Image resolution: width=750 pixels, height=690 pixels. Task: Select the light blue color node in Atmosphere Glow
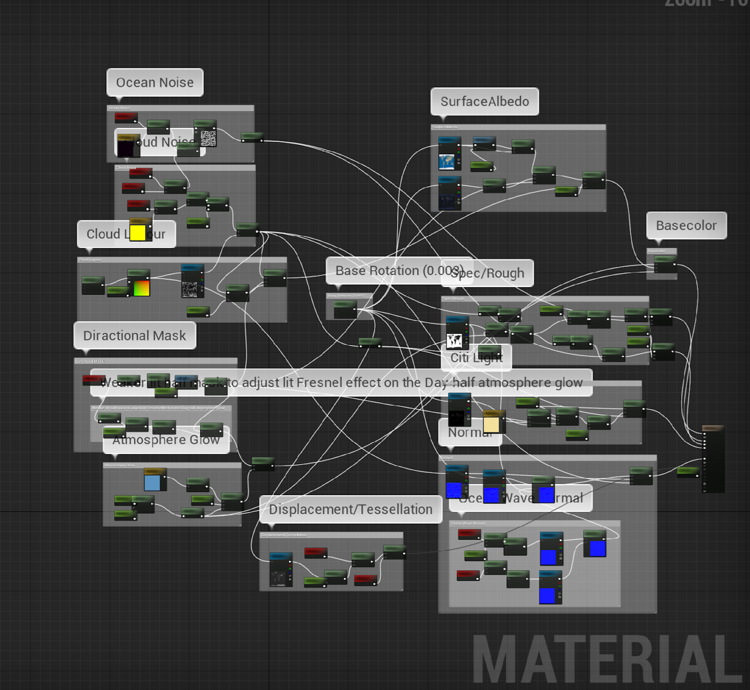tap(154, 479)
